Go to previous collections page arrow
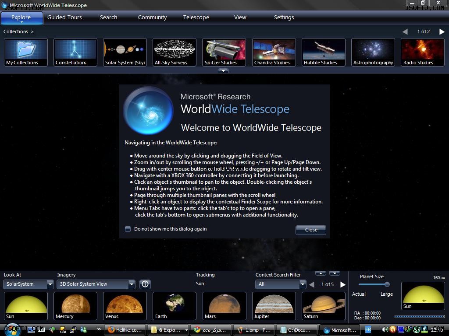 405,31
